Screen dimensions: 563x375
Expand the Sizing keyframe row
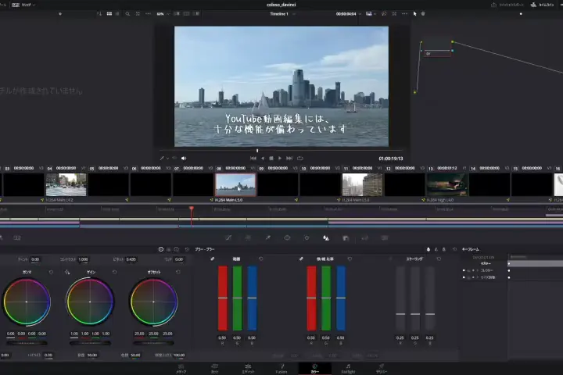477,277
